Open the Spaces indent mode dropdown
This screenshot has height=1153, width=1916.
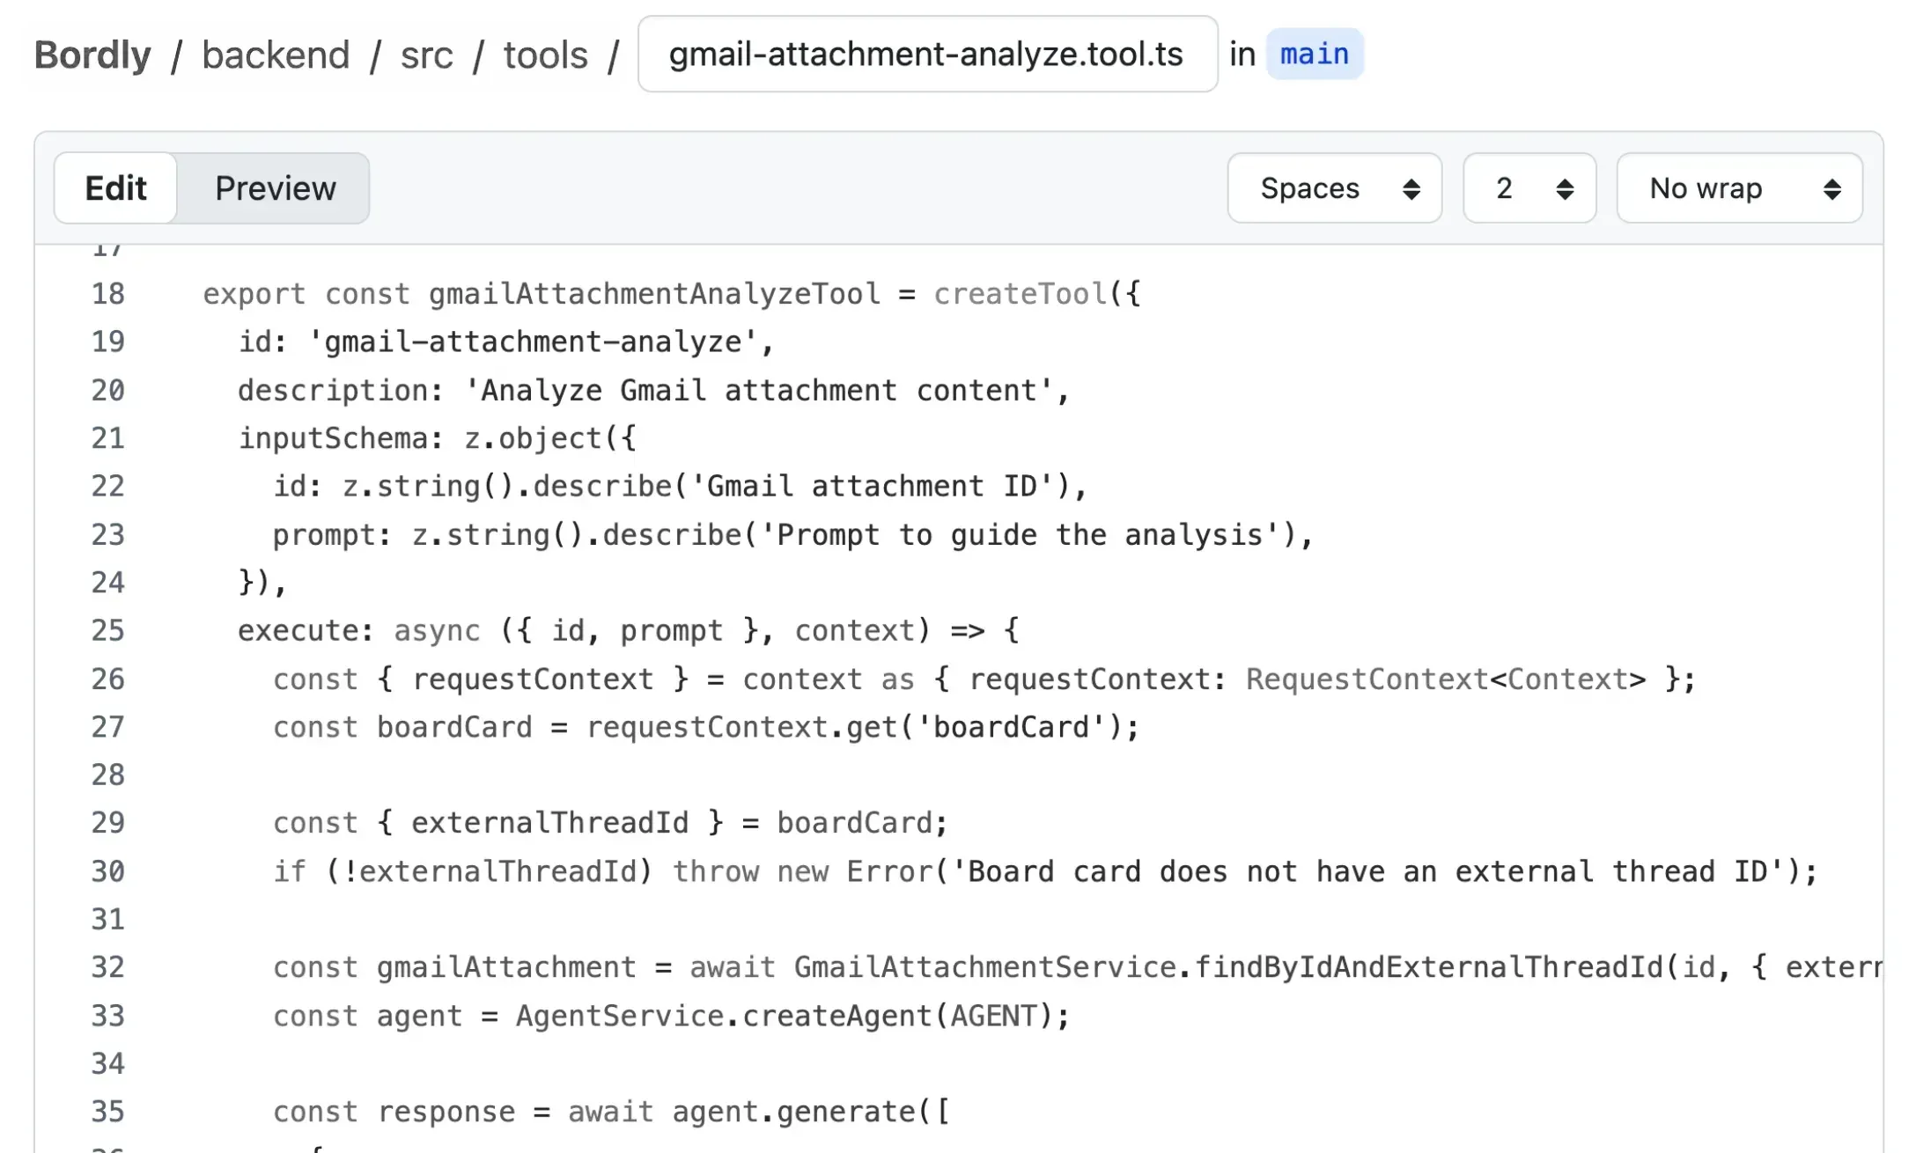click(x=1334, y=188)
